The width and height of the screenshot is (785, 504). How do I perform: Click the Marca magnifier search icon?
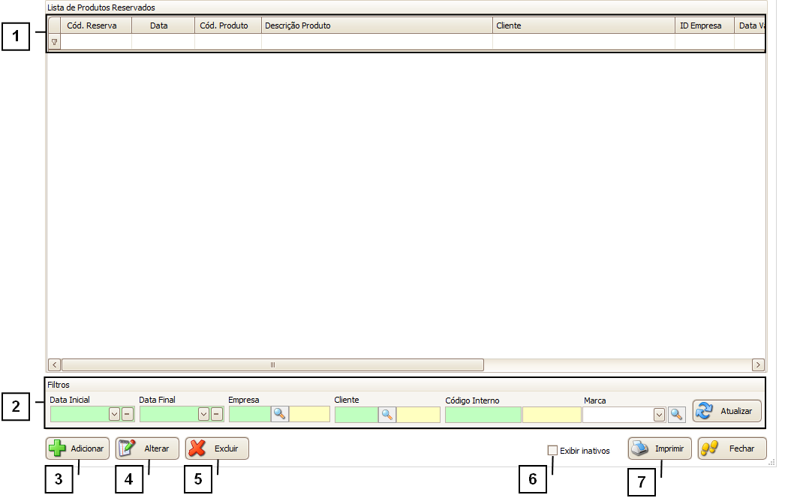point(676,414)
